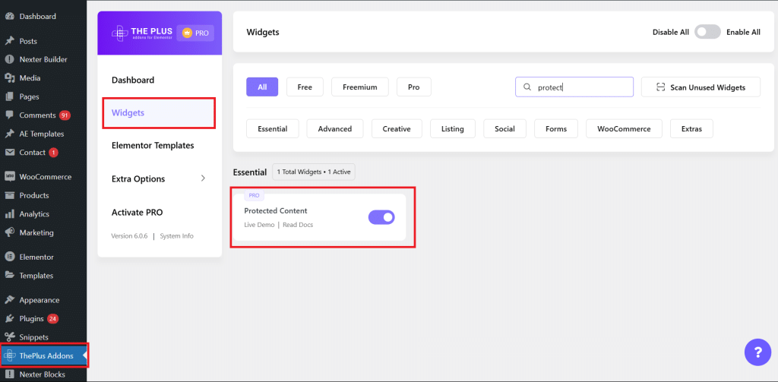Click the Plugins plug icon
This screenshot has width=778, height=382.
click(x=9, y=318)
